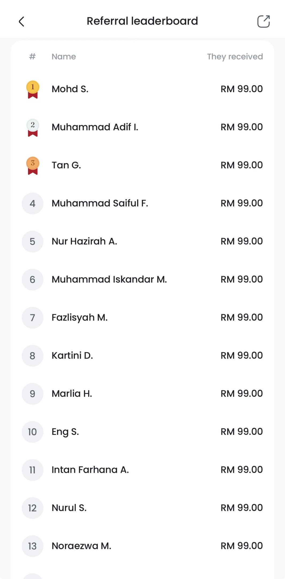285x579 pixels.
Task: Click the bronze third-place medal
Action: coord(33,165)
